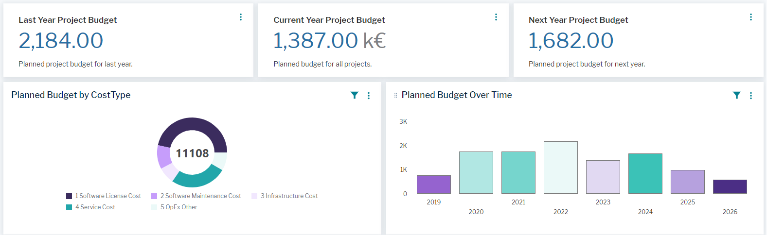Click the 1,387.00 k€ current year value

(329, 41)
